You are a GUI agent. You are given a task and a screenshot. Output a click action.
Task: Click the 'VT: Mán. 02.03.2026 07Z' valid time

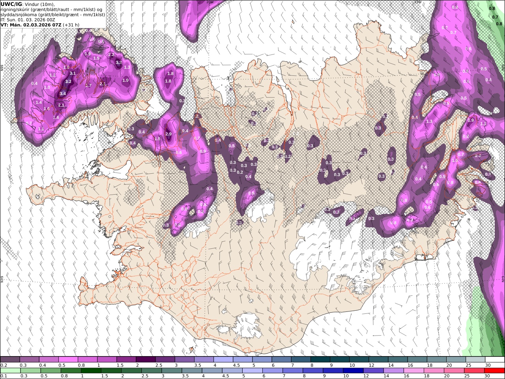(31, 24)
